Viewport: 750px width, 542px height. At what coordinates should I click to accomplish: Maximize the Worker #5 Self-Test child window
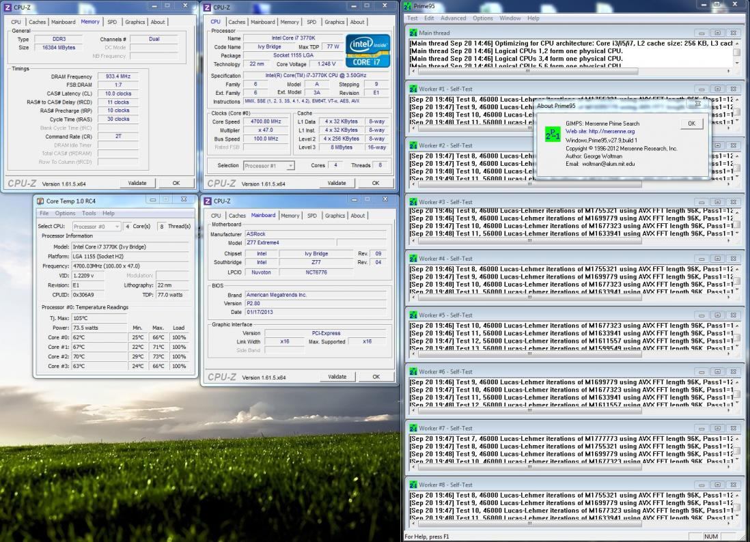pyautogui.click(x=717, y=315)
